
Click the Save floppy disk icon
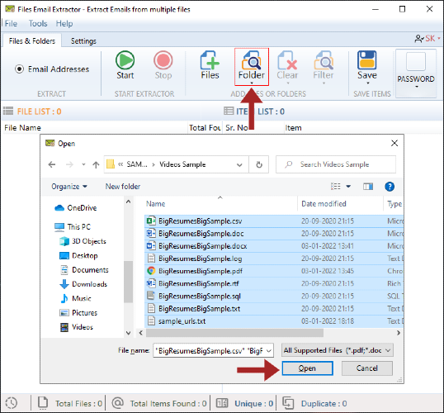pos(367,60)
